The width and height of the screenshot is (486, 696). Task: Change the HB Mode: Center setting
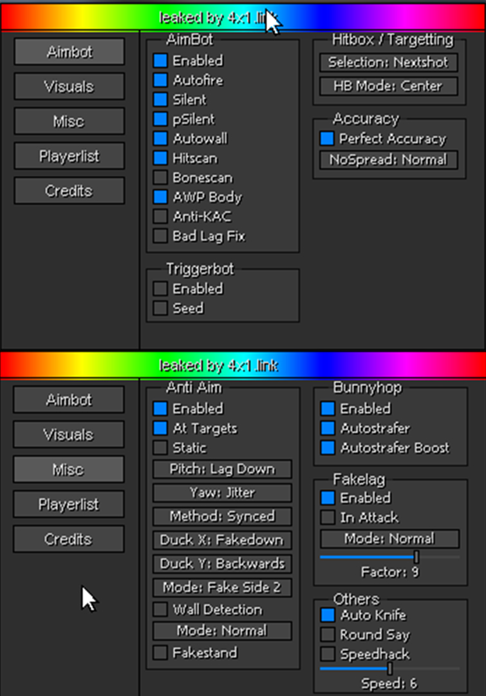389,86
